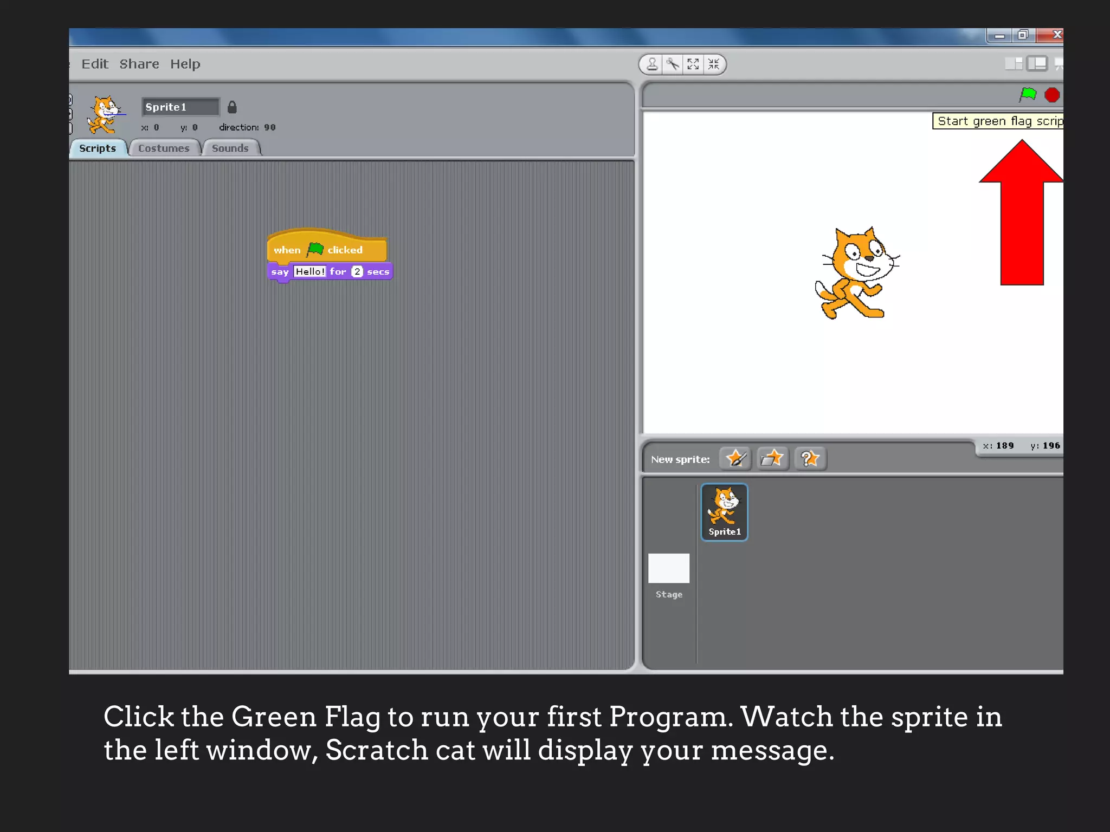
Task: Close the Scratch window
Action: point(1050,35)
